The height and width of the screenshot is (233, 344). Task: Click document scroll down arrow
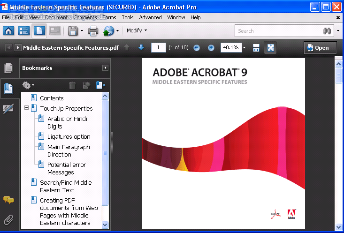click(x=338, y=227)
